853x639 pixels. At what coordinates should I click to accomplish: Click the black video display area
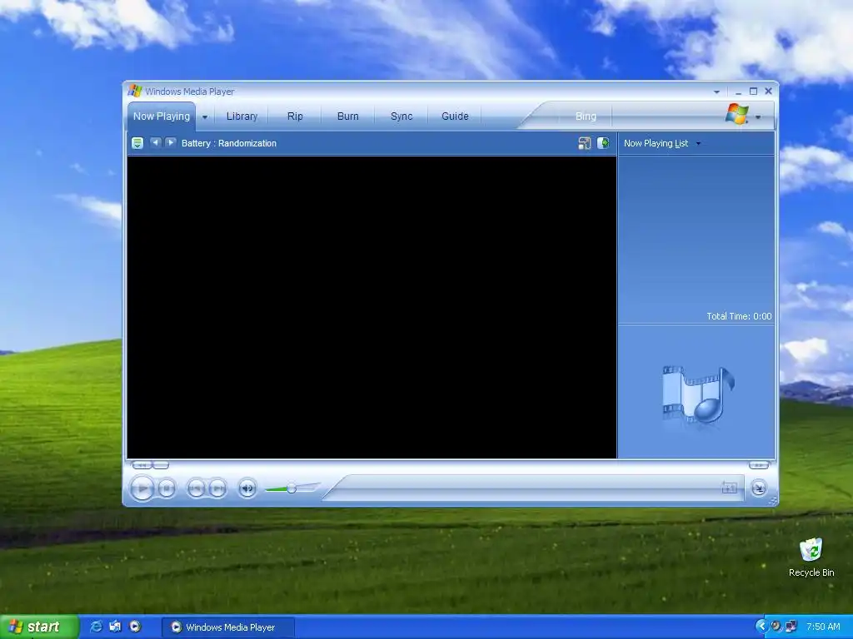click(372, 308)
